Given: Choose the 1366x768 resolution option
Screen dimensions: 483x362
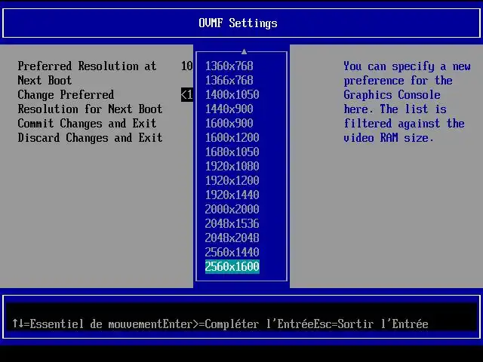Looking at the screenshot, I should coord(229,81).
